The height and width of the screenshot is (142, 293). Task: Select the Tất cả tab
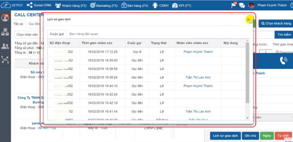[x=18, y=24]
